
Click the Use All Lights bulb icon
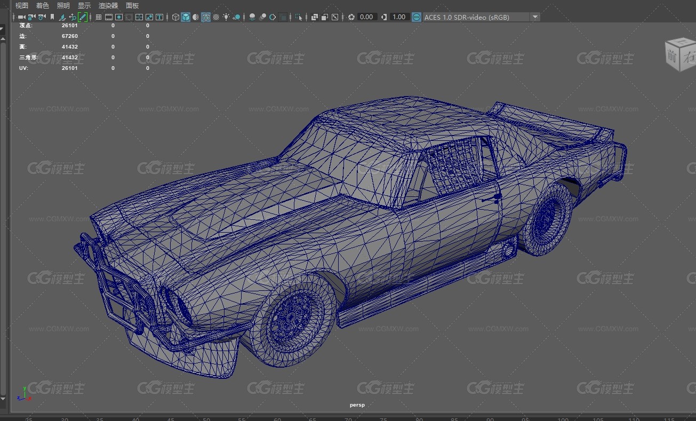click(226, 17)
